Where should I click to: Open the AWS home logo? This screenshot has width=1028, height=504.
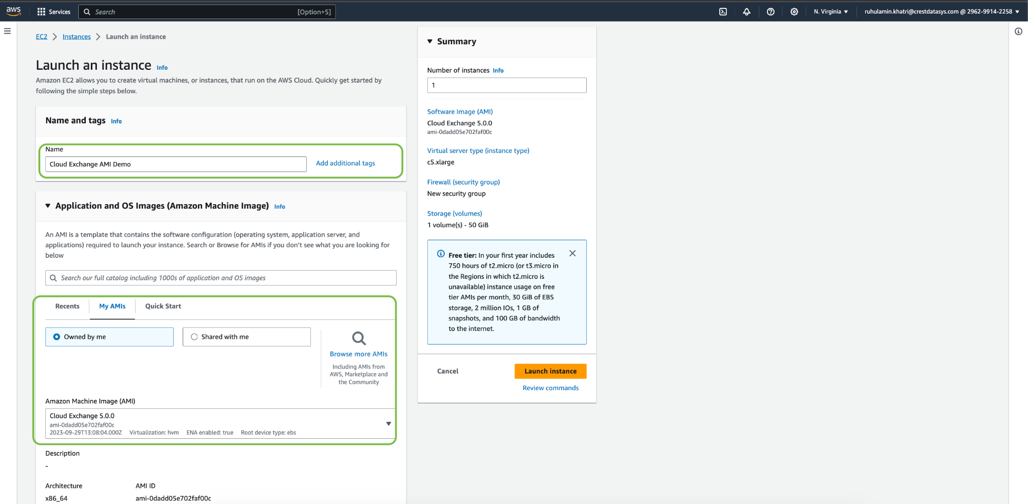click(14, 11)
